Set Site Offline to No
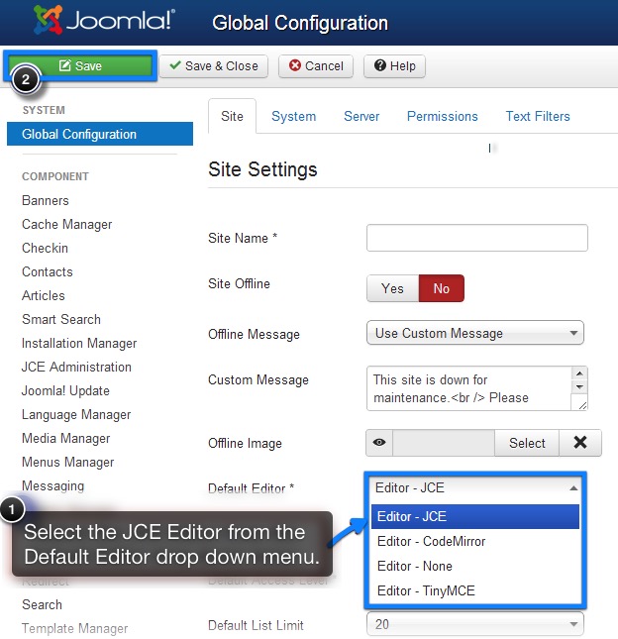Screen dimensions: 618x639 (441, 288)
